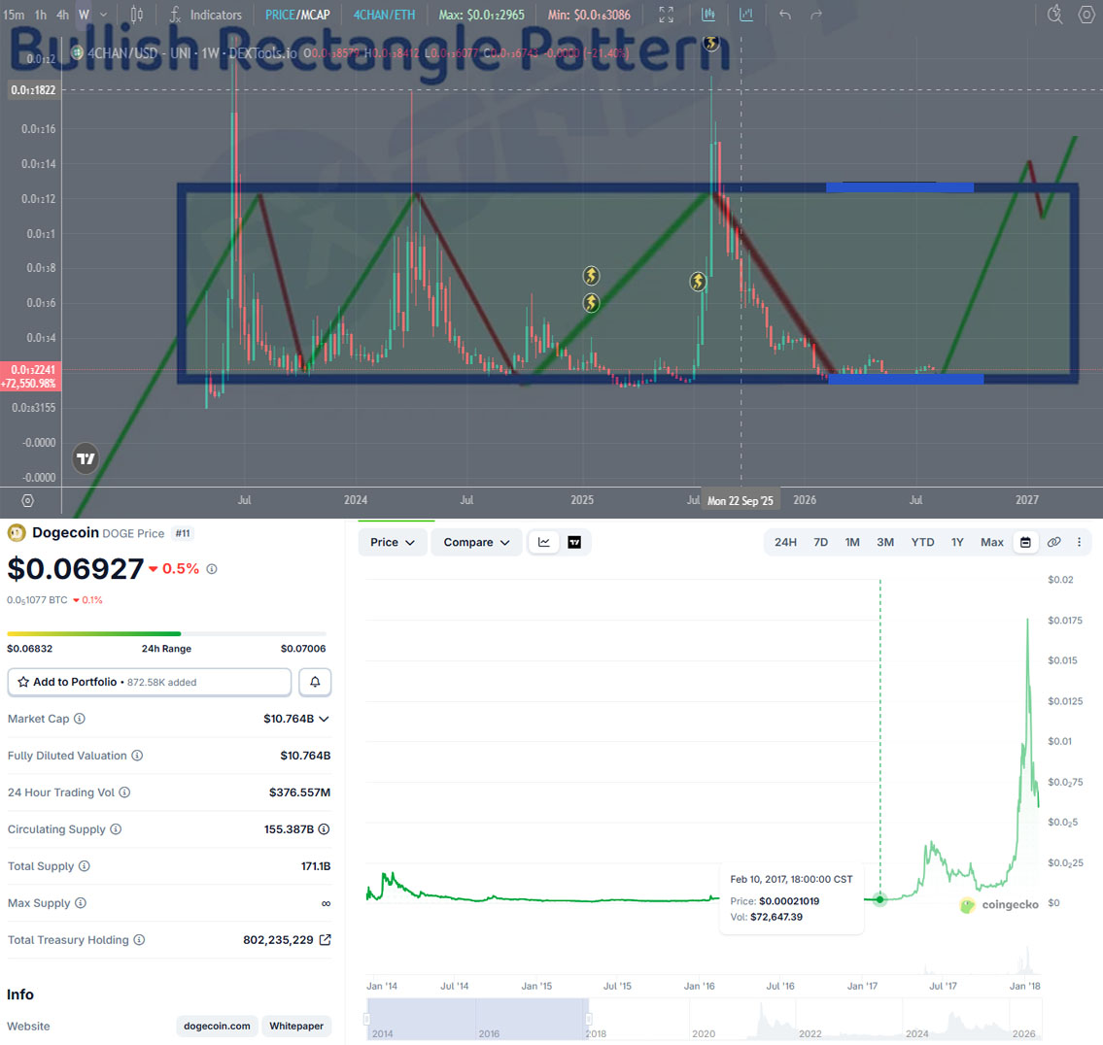This screenshot has height=1045, width=1103.
Task: Open the Indicators panel
Action: pos(205,15)
